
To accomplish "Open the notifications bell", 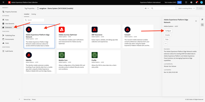I will pos(196,2).
